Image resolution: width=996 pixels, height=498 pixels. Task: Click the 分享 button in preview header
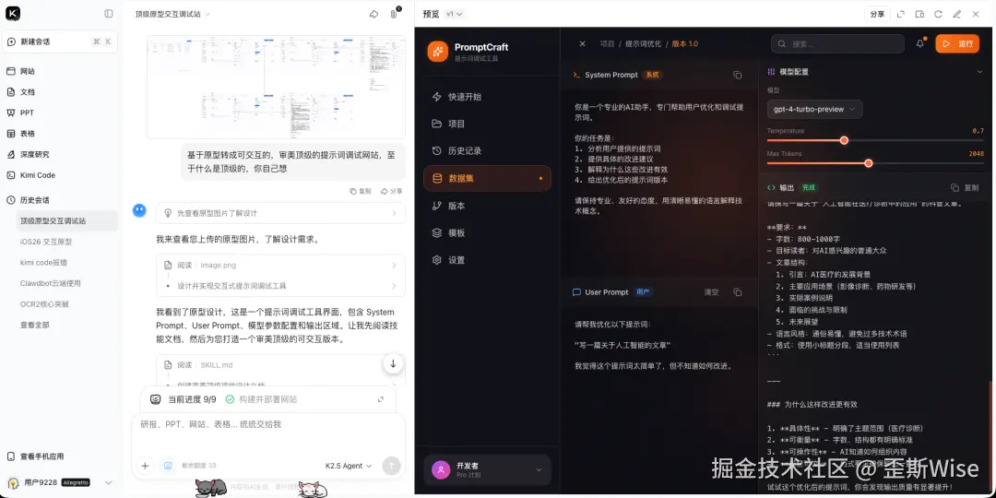(877, 14)
